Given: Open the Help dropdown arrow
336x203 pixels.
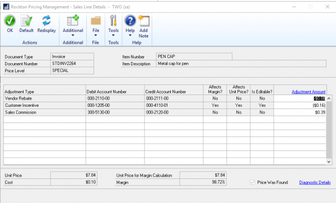Looking at the screenshot, I should click(130, 35).
